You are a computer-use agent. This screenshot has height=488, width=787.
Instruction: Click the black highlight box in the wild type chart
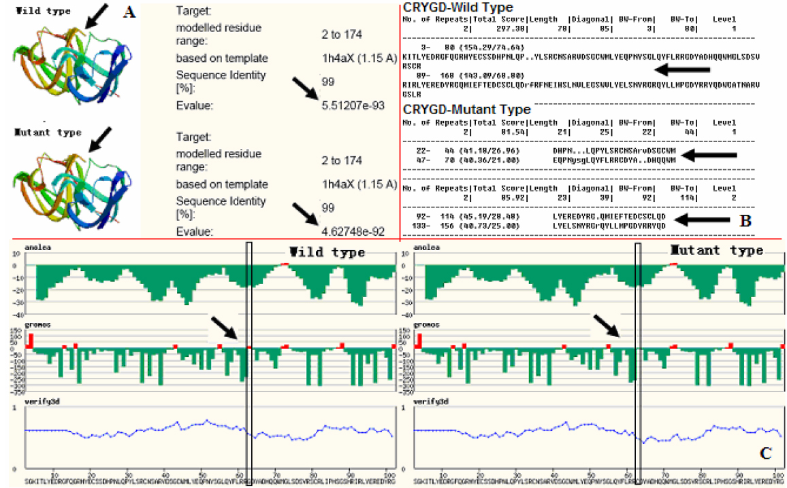point(248,360)
